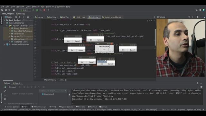
Task: Click Cancel in the dialog containing MyUsername text
Action: point(110,64)
